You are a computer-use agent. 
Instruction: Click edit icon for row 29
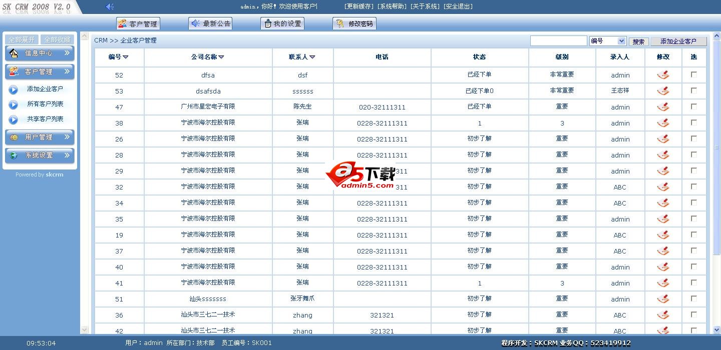coord(663,171)
